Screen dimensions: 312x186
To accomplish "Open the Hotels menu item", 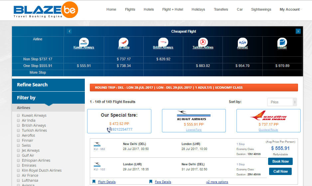I will tap(149, 9).
